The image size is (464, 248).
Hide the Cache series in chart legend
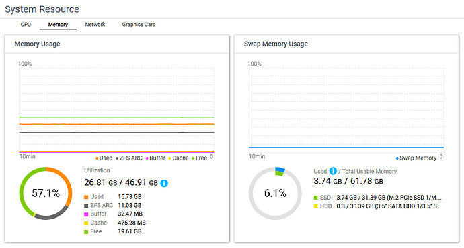click(178, 158)
